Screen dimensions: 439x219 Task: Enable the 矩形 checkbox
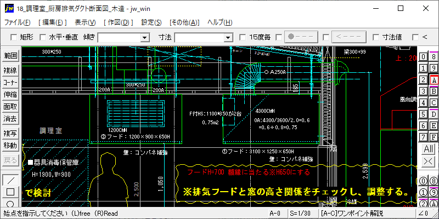coord(13,37)
